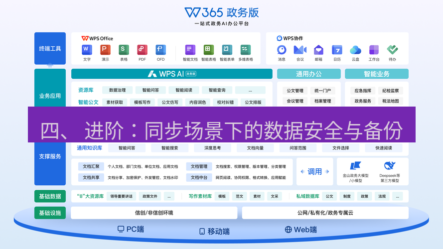Click the 调用 arrows box
The height and width of the screenshot is (249, 443).
[315, 171]
